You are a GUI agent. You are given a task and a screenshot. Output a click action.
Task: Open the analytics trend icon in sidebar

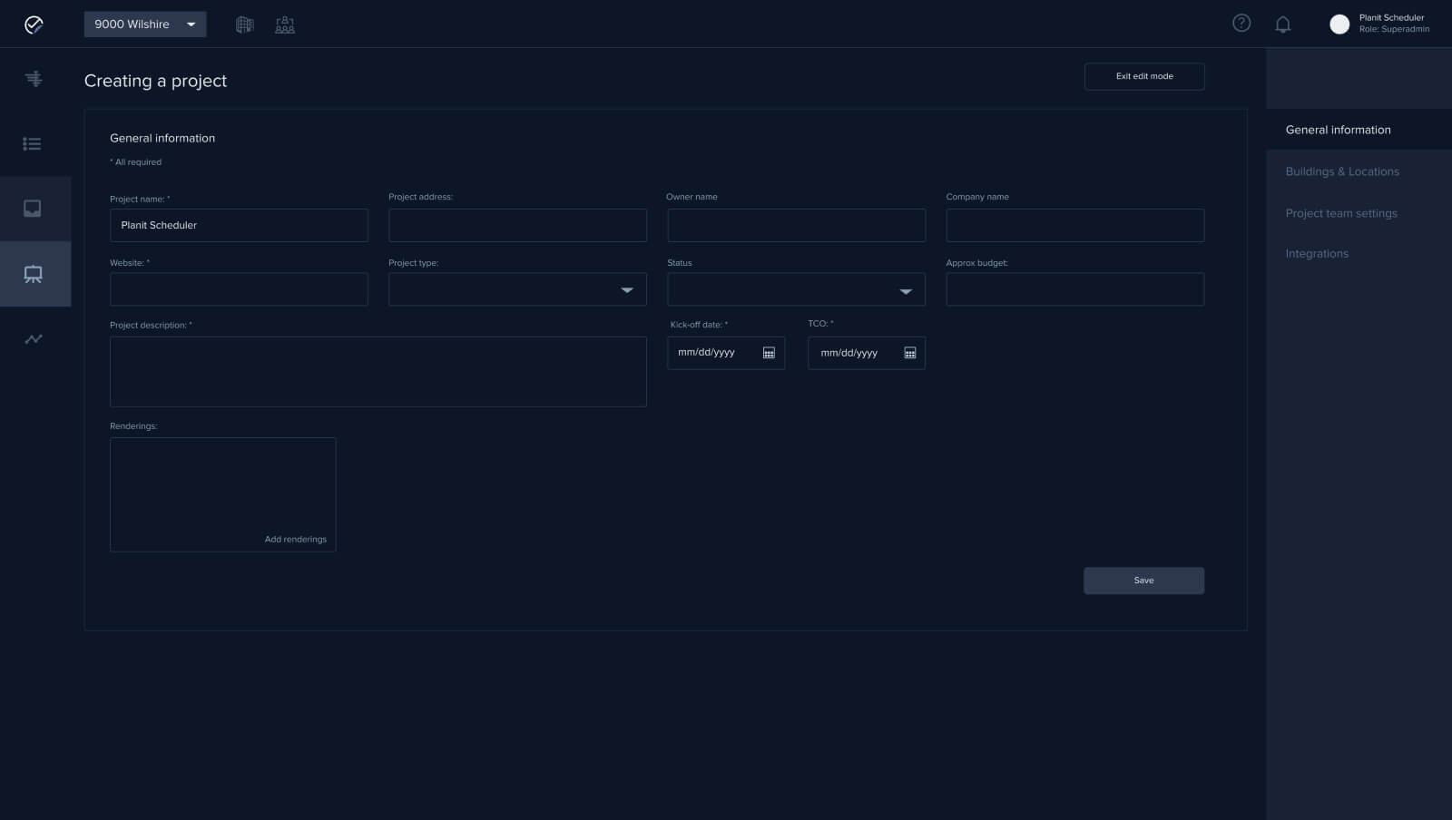click(x=34, y=339)
